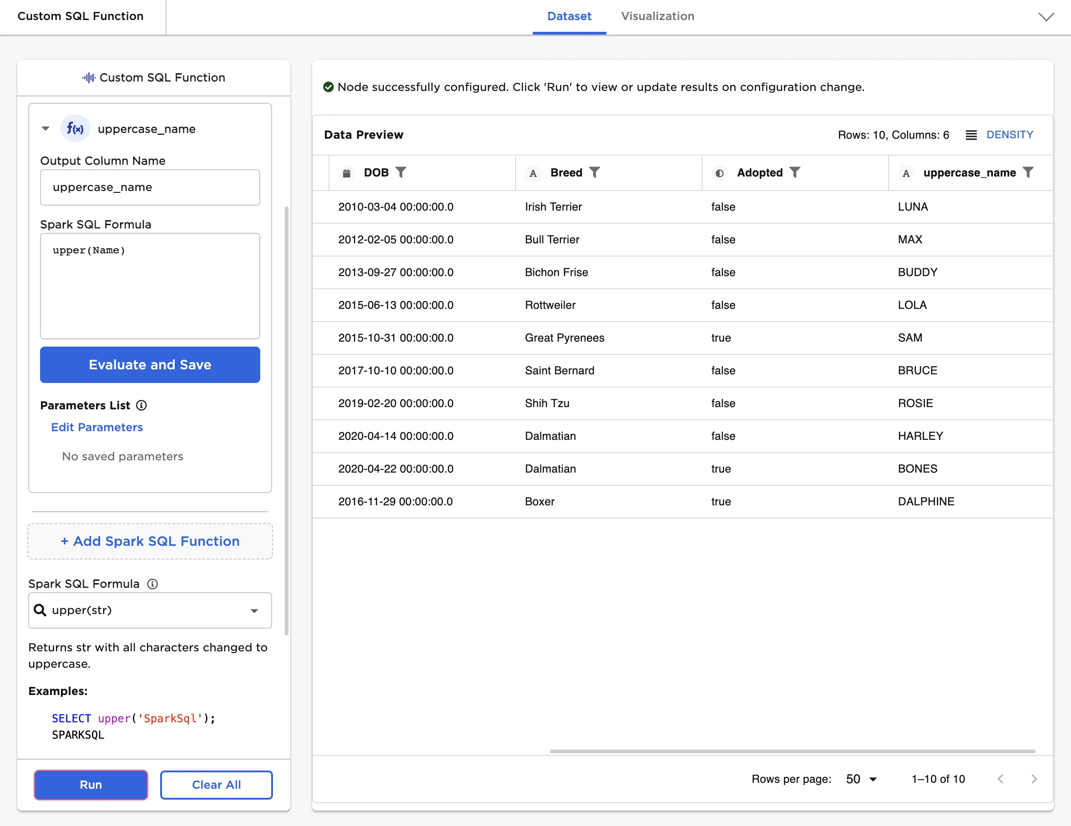
Task: Click the Rows: 10, Columns: 6 text
Action: pyautogui.click(x=894, y=135)
